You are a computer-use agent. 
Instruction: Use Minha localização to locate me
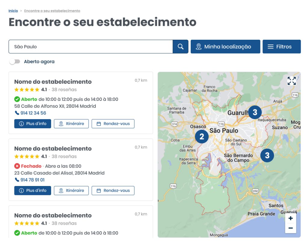pyautogui.click(x=225, y=47)
